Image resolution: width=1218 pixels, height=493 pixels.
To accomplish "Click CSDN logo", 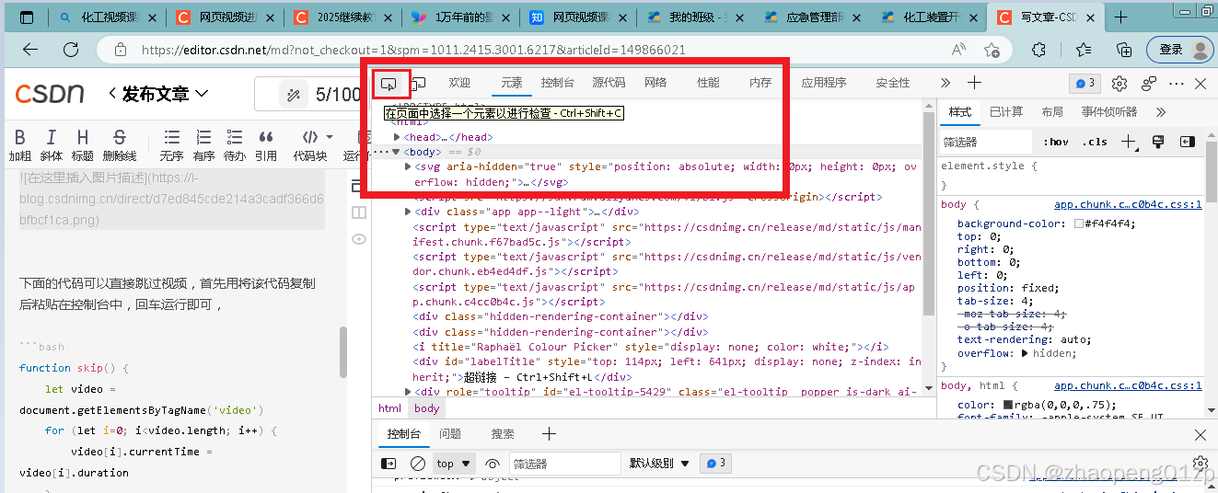I will [50, 94].
